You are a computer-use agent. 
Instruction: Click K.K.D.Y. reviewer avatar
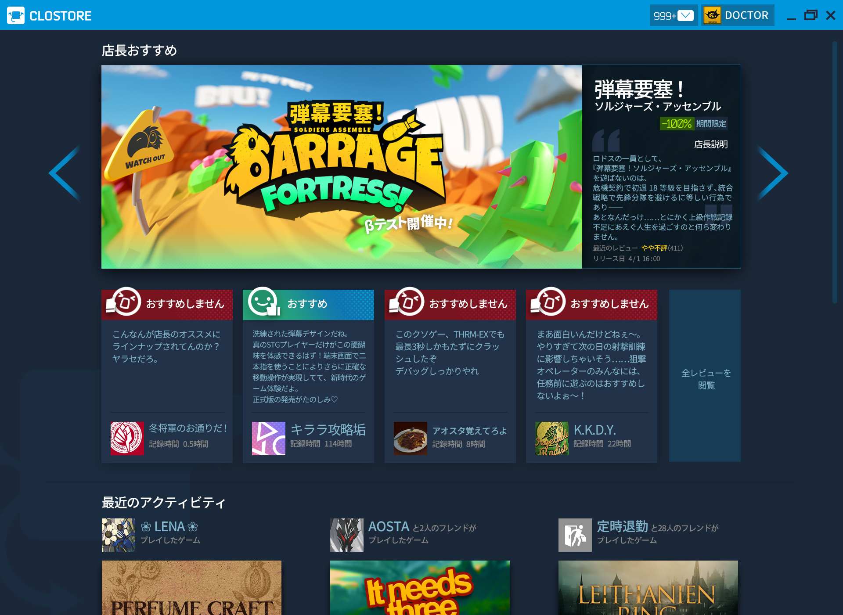[x=551, y=438]
